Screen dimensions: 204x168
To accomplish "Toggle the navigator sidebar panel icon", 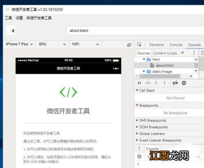I will tap(202, 53).
